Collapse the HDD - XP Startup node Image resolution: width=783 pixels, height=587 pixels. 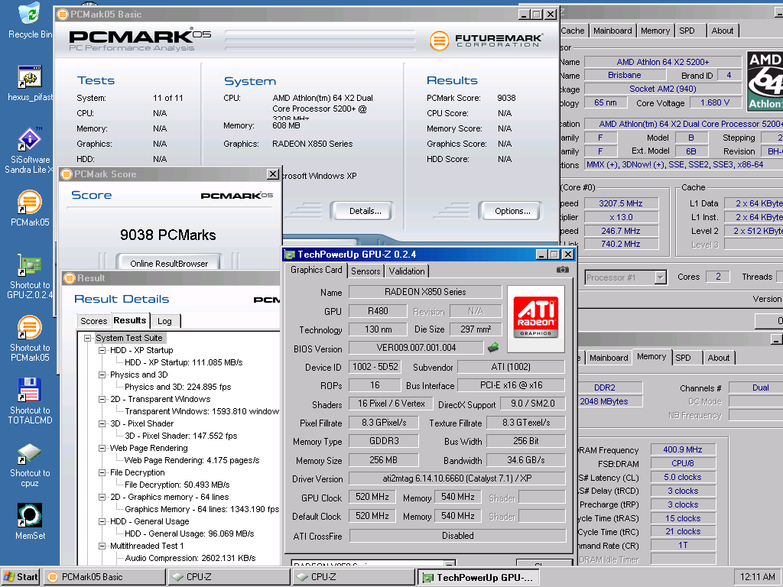coord(102,350)
